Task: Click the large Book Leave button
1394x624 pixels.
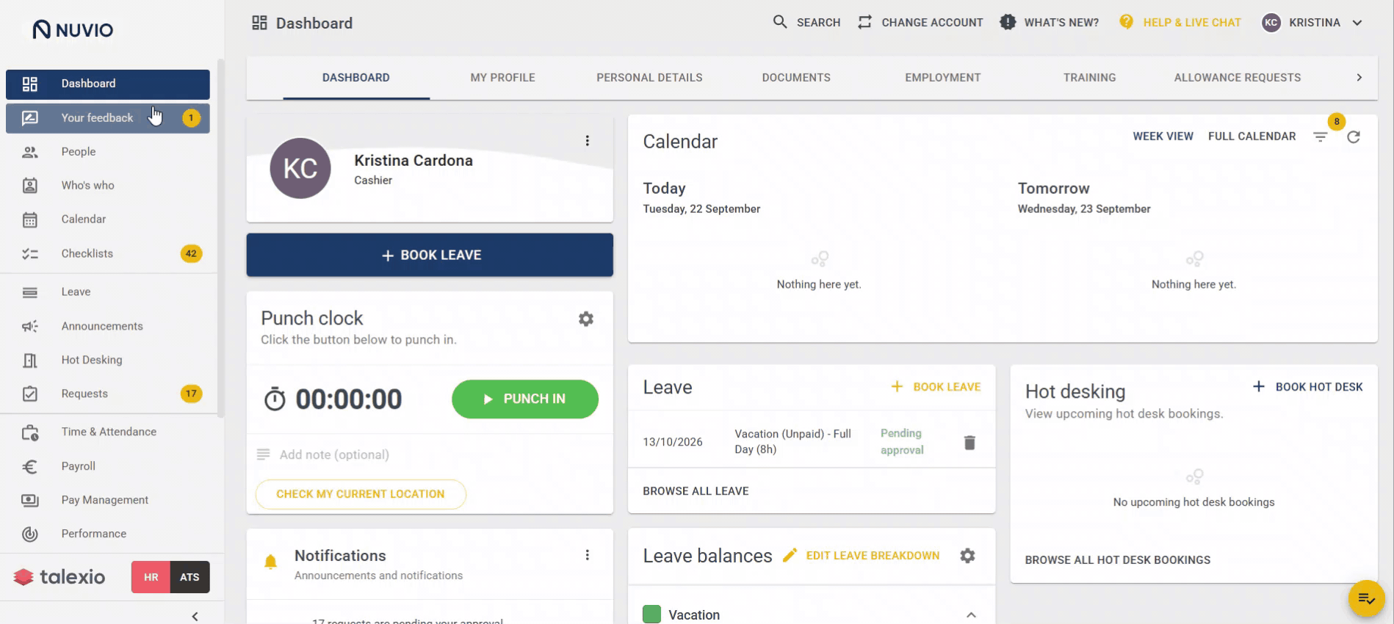Action: click(430, 255)
